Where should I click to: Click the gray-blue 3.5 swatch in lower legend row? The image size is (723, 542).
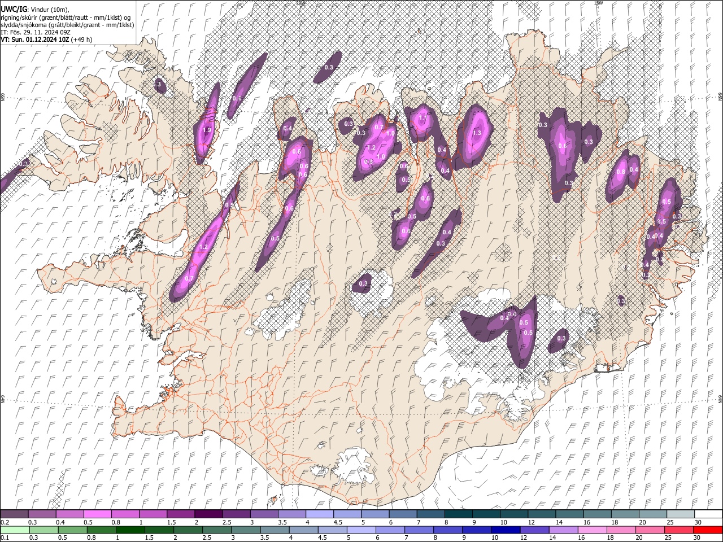coord(275,530)
